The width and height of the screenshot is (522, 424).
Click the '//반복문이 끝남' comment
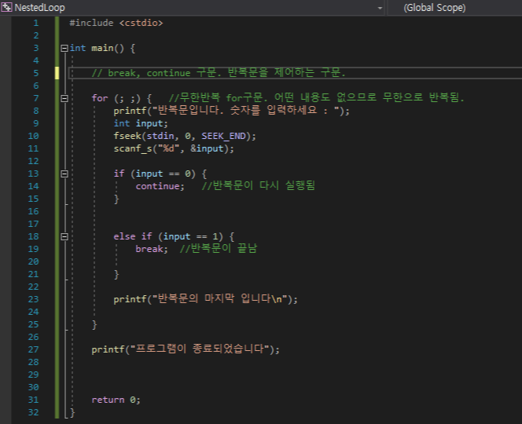click(218, 249)
